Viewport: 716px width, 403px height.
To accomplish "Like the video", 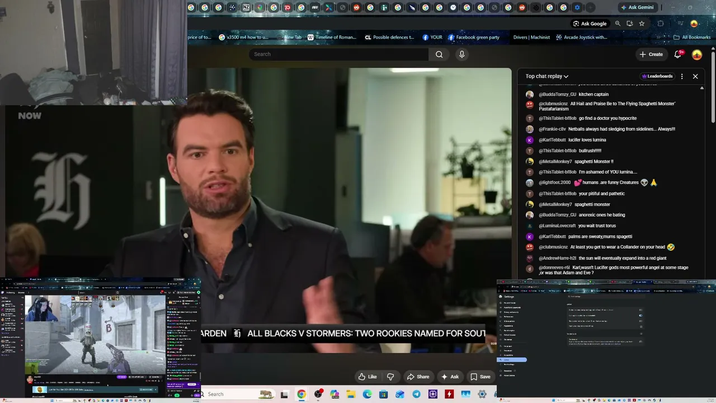I will [x=367, y=377].
